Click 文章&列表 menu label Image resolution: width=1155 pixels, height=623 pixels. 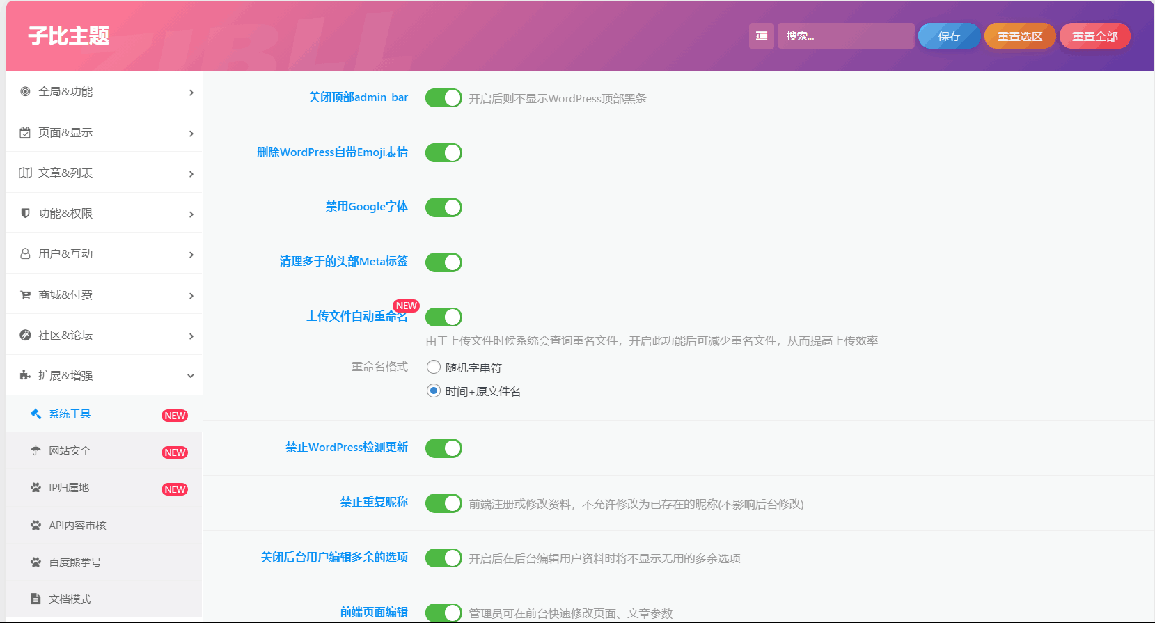pyautogui.click(x=65, y=173)
